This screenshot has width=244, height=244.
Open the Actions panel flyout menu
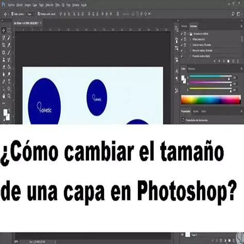coord(241,26)
